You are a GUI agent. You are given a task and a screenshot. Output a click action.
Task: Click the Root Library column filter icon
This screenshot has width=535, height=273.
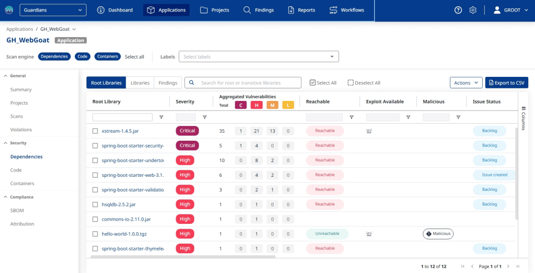(x=161, y=118)
